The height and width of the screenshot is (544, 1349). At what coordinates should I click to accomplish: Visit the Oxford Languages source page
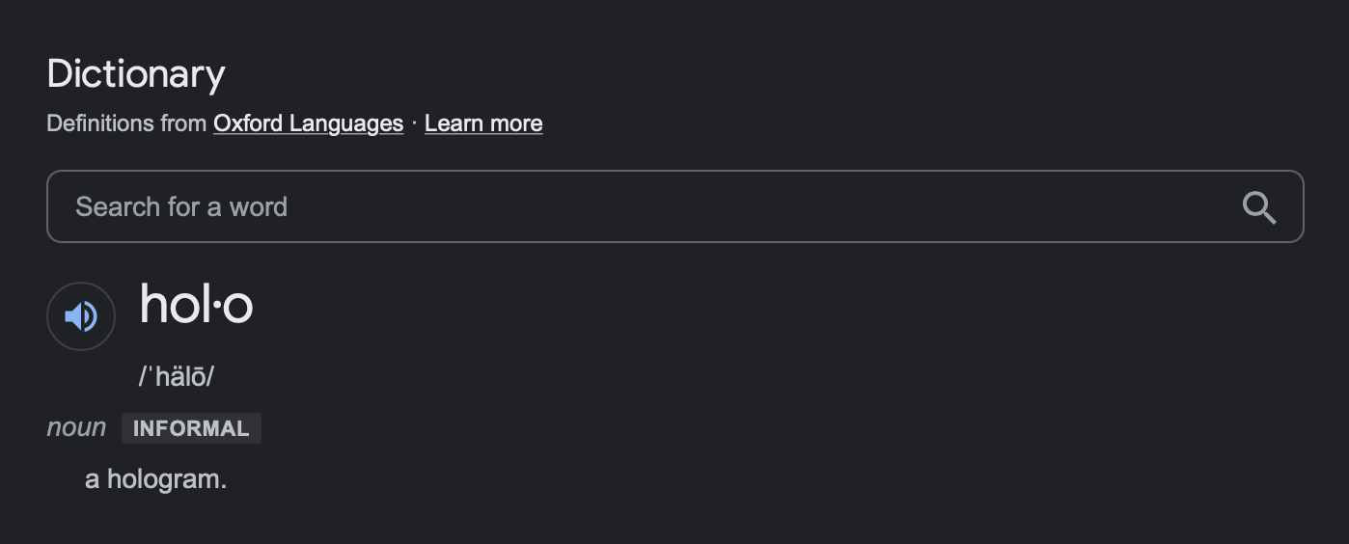click(x=308, y=123)
